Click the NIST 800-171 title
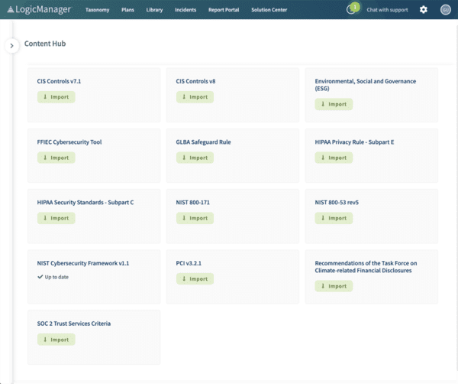The width and height of the screenshot is (458, 384). tap(193, 203)
